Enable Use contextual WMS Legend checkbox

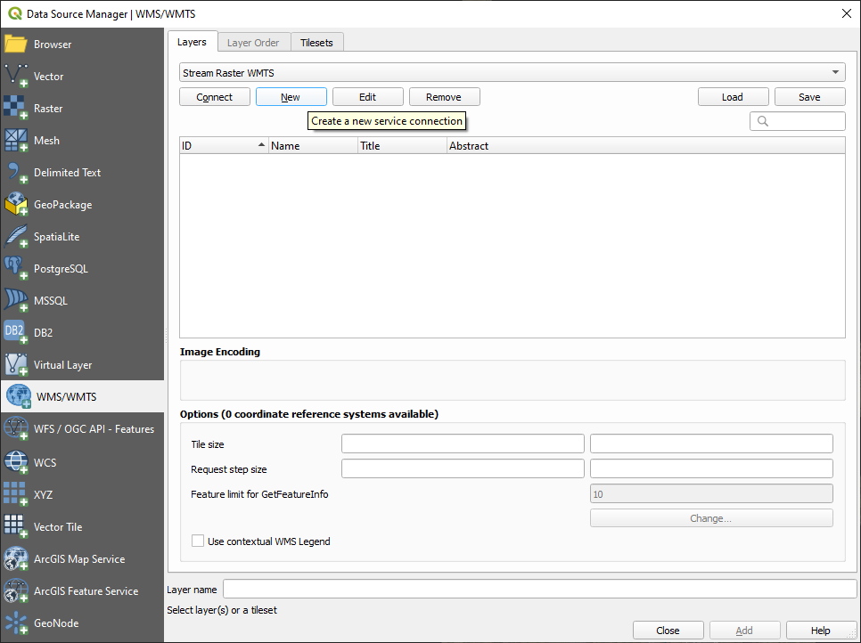tap(198, 541)
